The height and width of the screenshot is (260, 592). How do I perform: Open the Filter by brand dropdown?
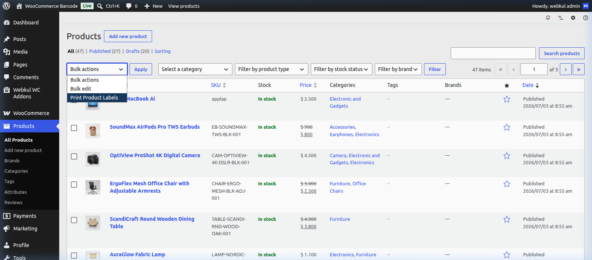[x=398, y=69]
